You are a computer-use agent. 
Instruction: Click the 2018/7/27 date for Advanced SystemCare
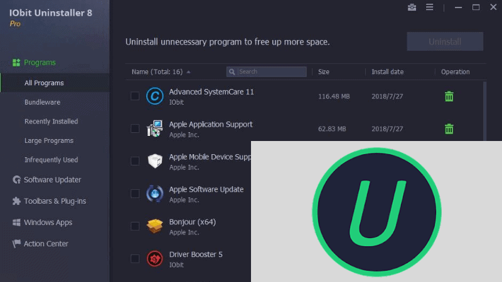pos(387,97)
